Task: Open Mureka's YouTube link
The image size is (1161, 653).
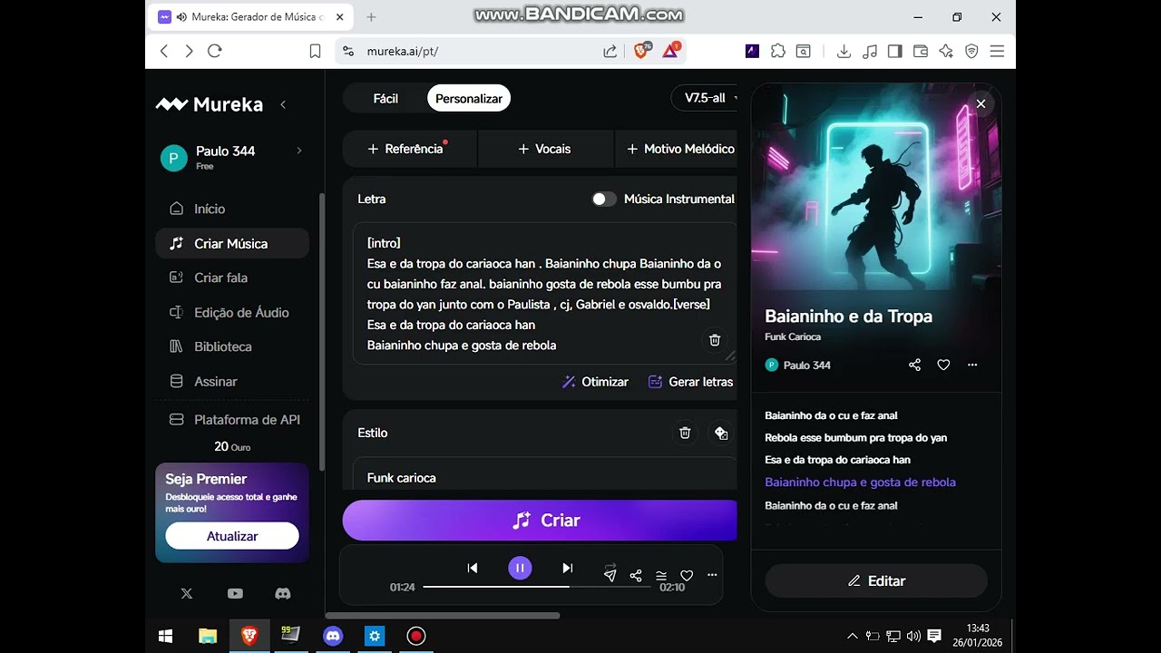Action: tap(235, 593)
